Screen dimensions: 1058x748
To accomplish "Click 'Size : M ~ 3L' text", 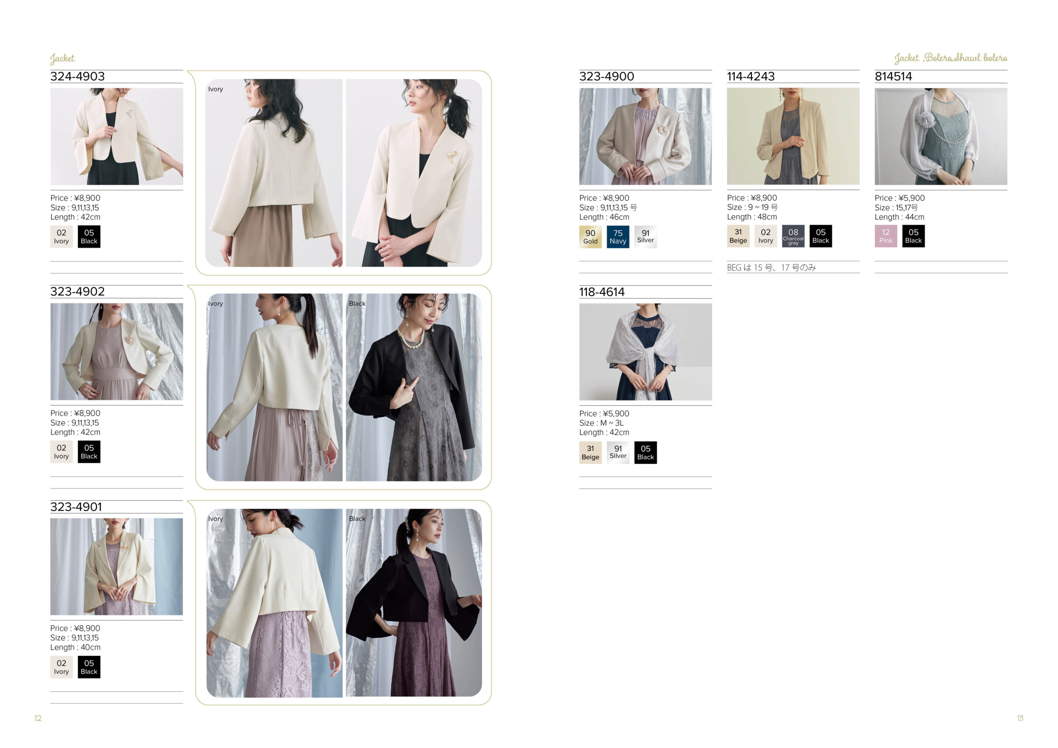I will [601, 423].
